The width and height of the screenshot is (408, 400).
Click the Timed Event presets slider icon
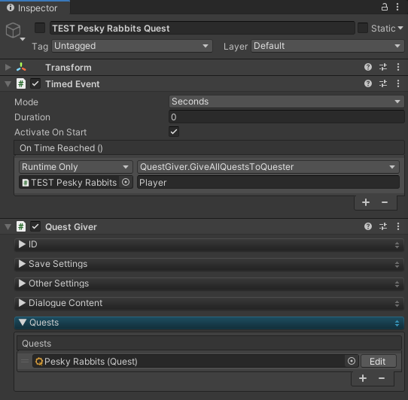click(x=383, y=83)
